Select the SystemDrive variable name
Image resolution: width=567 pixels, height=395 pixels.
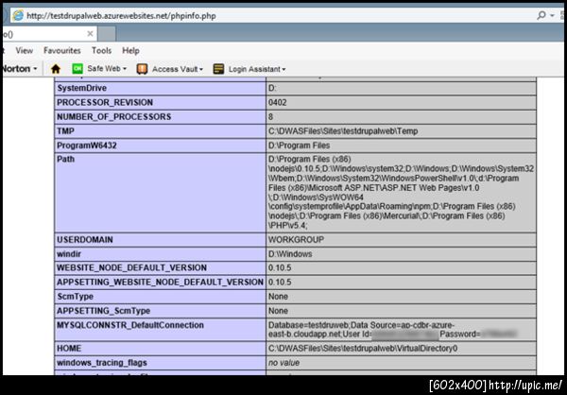[81, 88]
